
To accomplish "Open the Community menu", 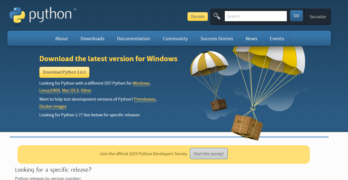I will point(175,39).
